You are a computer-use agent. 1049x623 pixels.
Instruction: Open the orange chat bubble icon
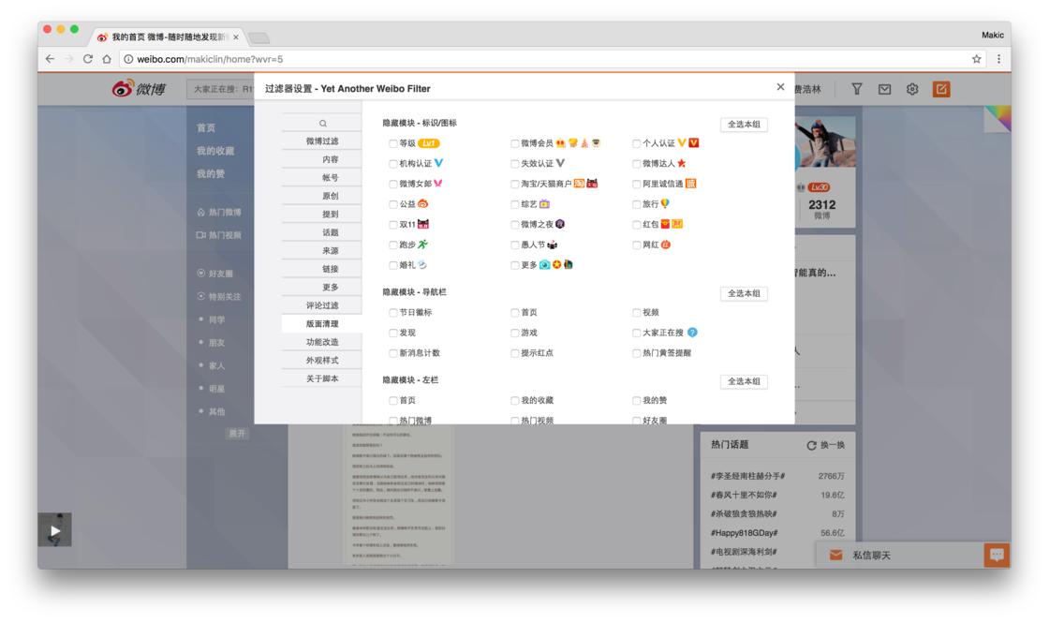pyautogui.click(x=997, y=555)
